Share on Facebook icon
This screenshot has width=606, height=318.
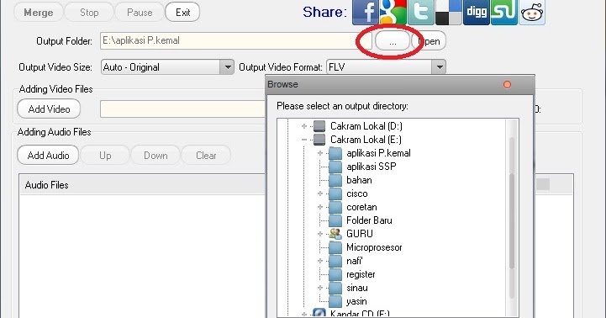tap(365, 12)
